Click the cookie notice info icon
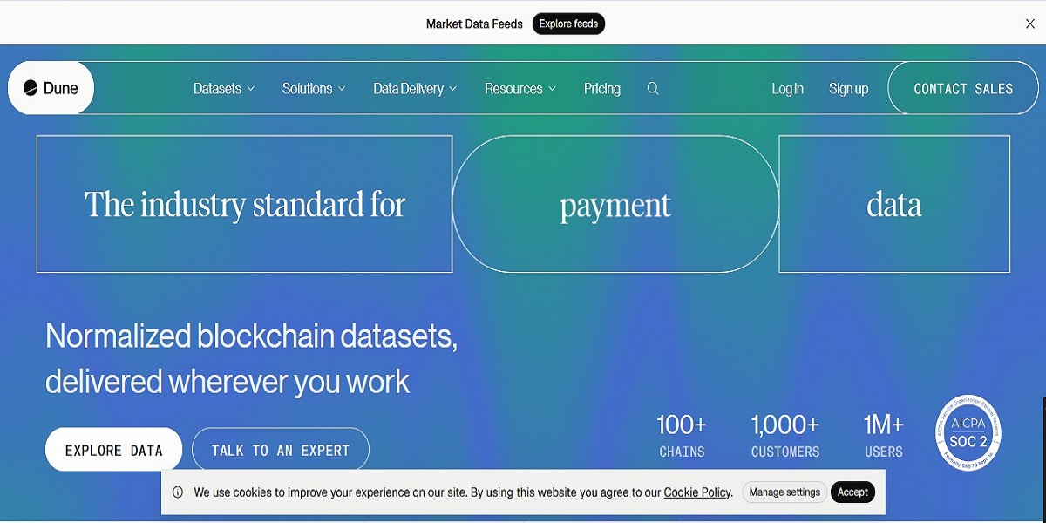This screenshot has width=1046, height=523. (x=178, y=492)
